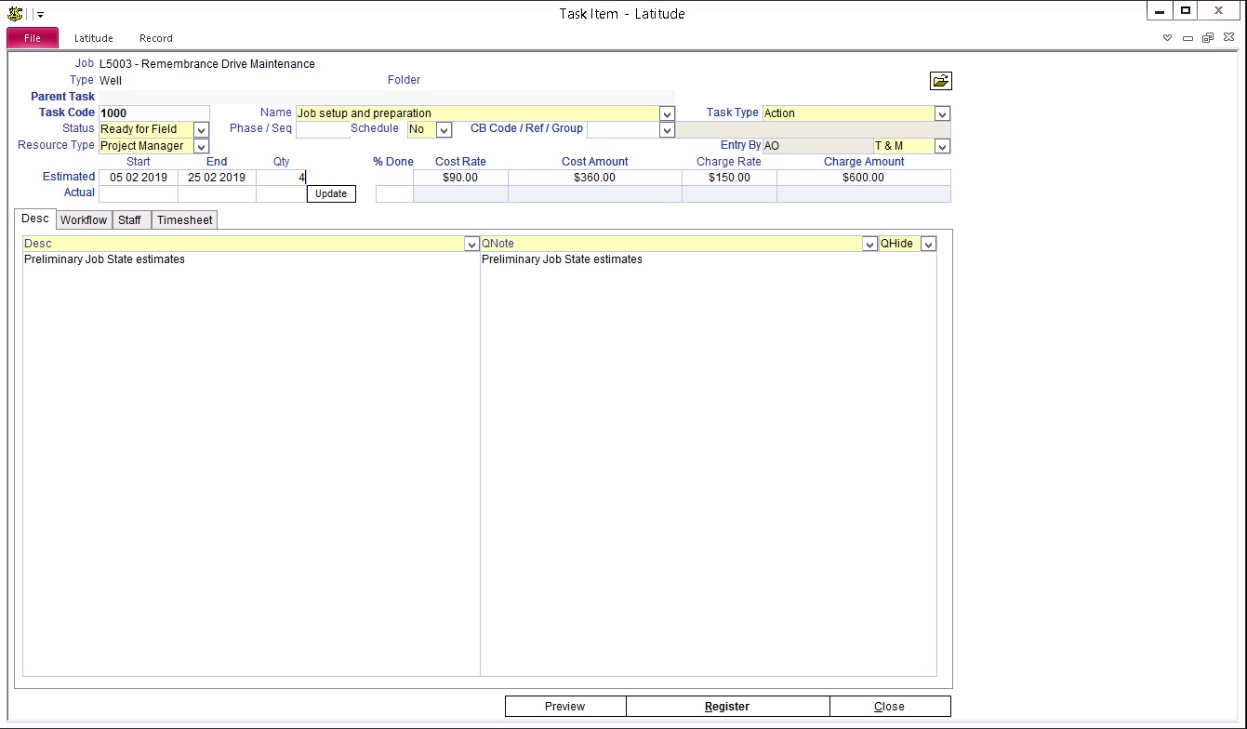Close the inner Task Item form
Screen dimensions: 1247x729
click(x=1228, y=38)
